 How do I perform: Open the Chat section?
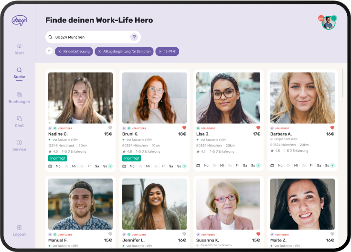tap(19, 122)
